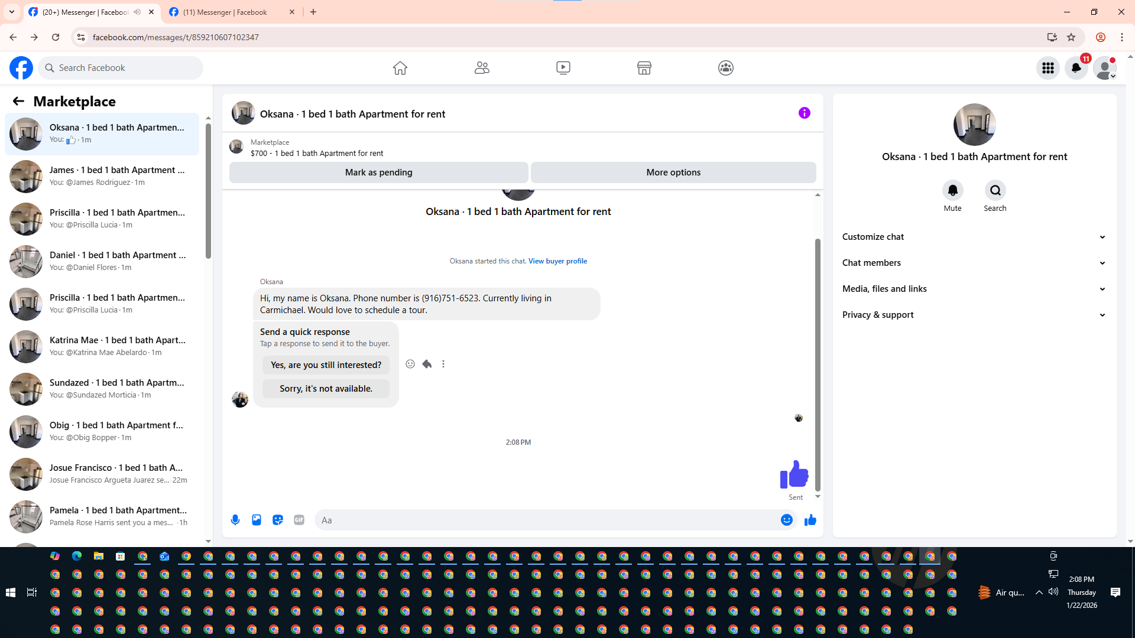1135x638 pixels.
Task: Open Task View on taskbar
Action: pyautogui.click(x=32, y=593)
